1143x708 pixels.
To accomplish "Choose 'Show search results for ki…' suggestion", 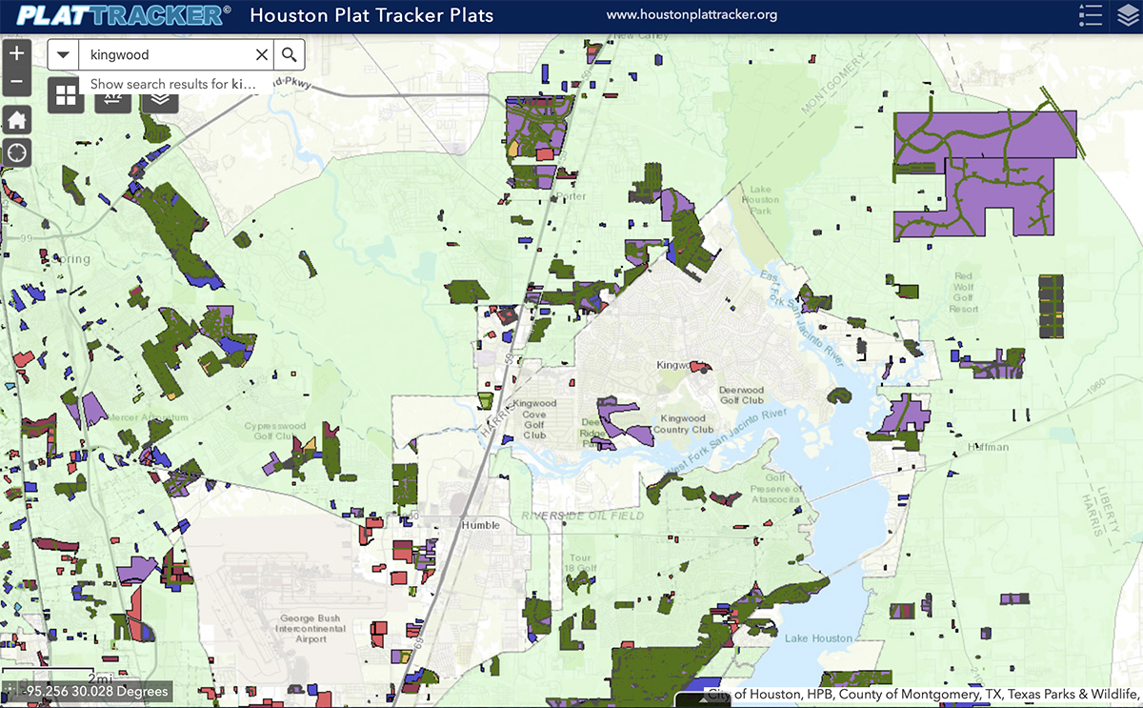I will tap(173, 84).
